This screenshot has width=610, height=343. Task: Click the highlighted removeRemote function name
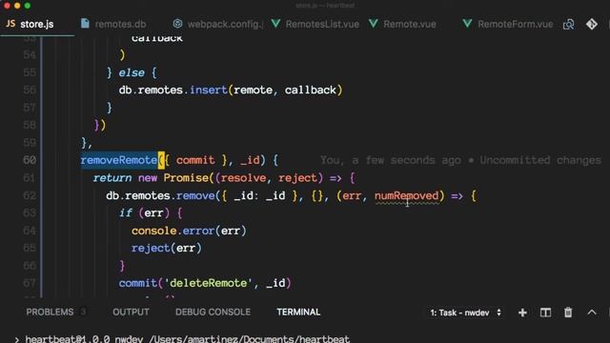click(118, 160)
